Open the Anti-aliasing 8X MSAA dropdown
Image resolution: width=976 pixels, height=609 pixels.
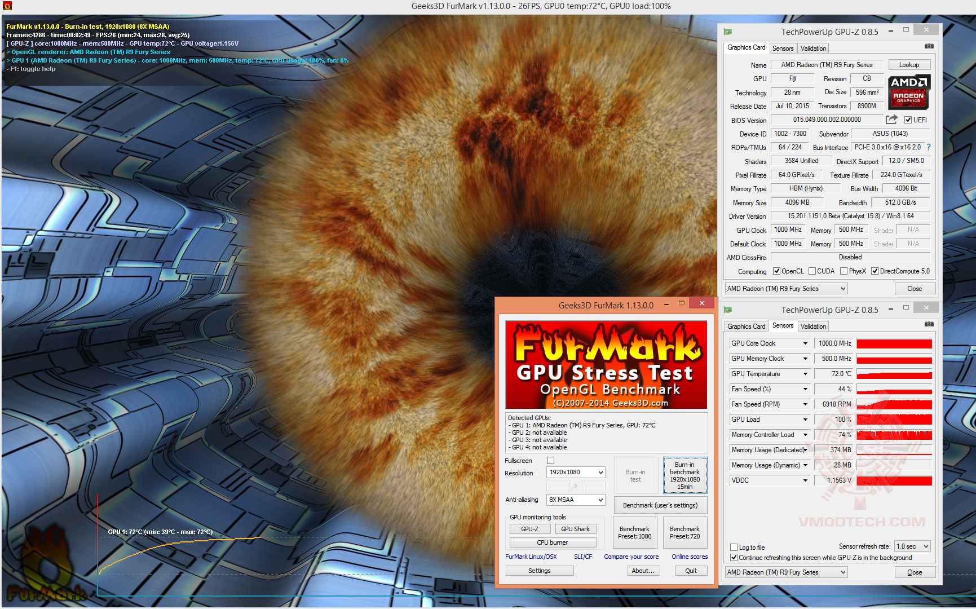tap(576, 500)
